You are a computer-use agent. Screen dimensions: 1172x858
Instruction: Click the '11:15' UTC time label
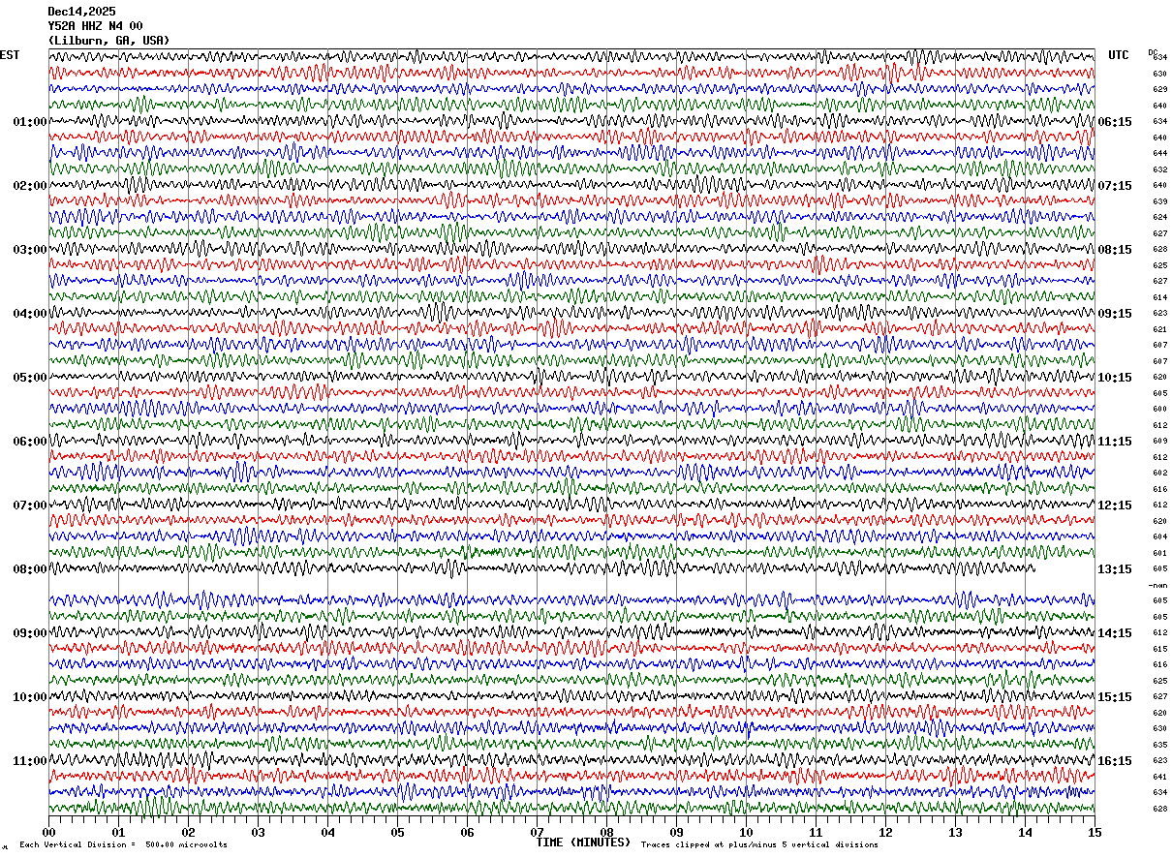point(1115,442)
